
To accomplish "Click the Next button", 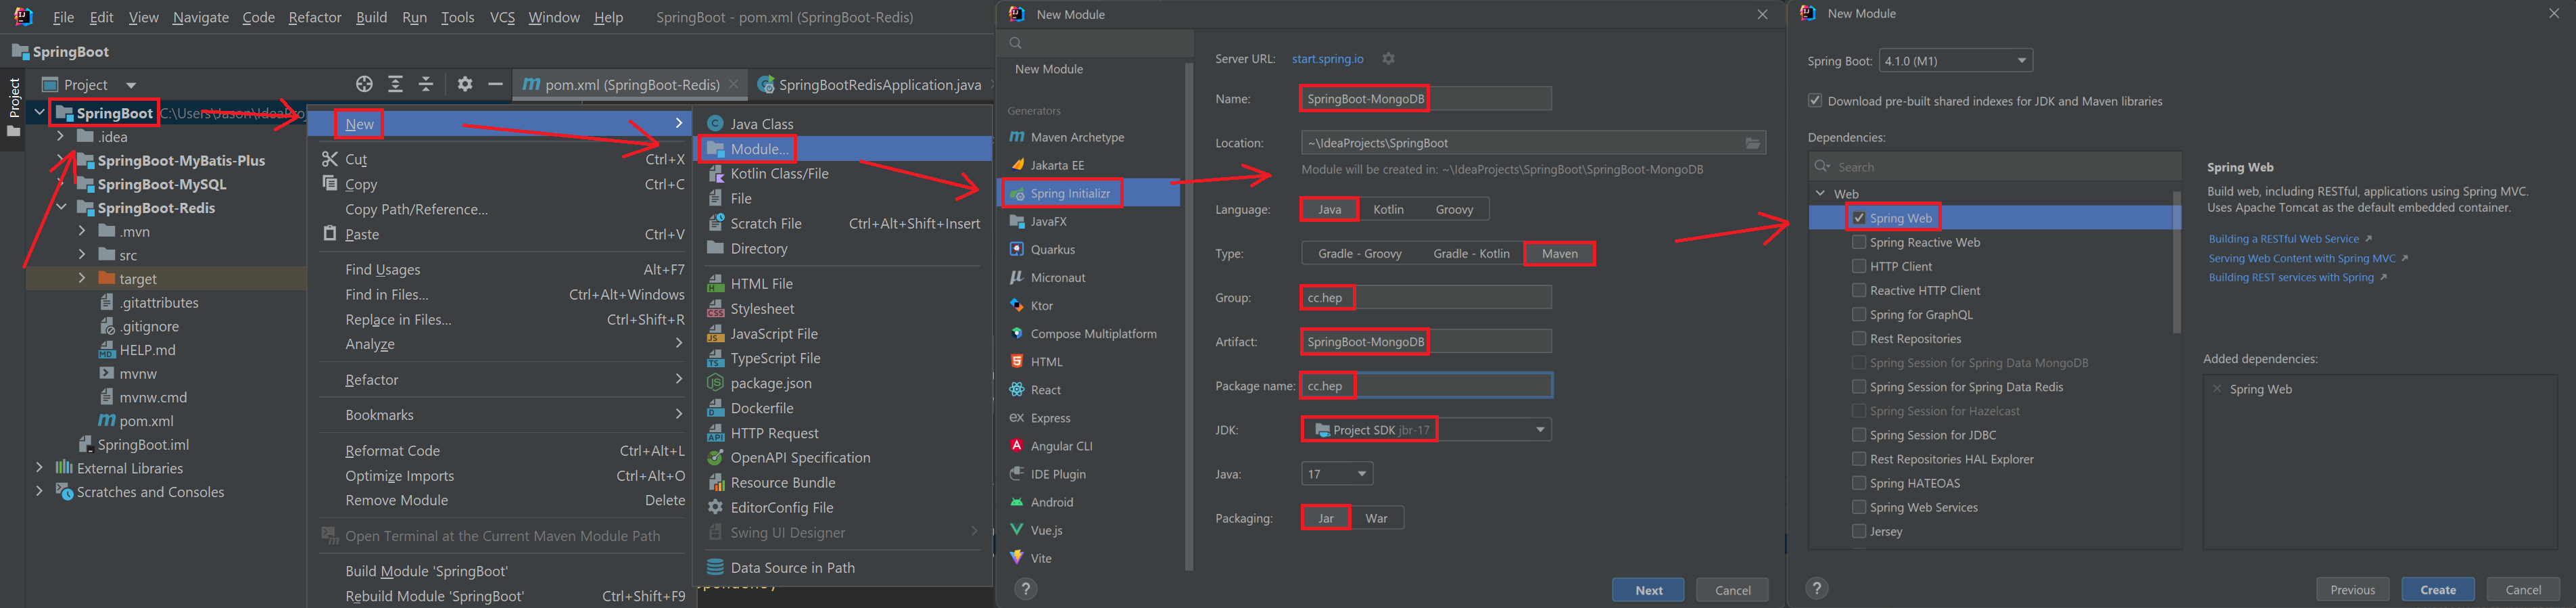I will [x=1648, y=590].
